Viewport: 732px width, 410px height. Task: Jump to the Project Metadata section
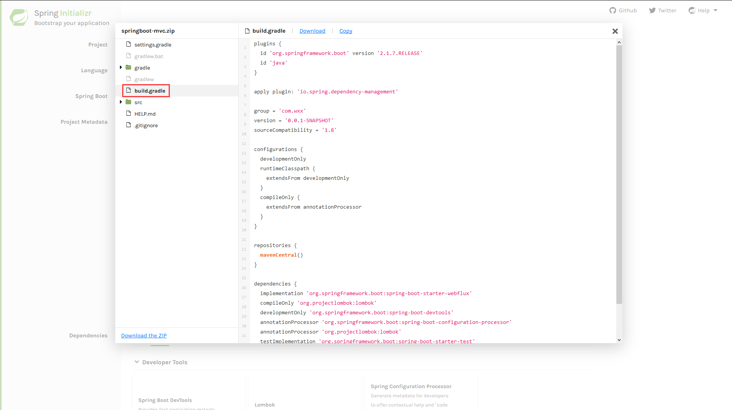tap(84, 122)
